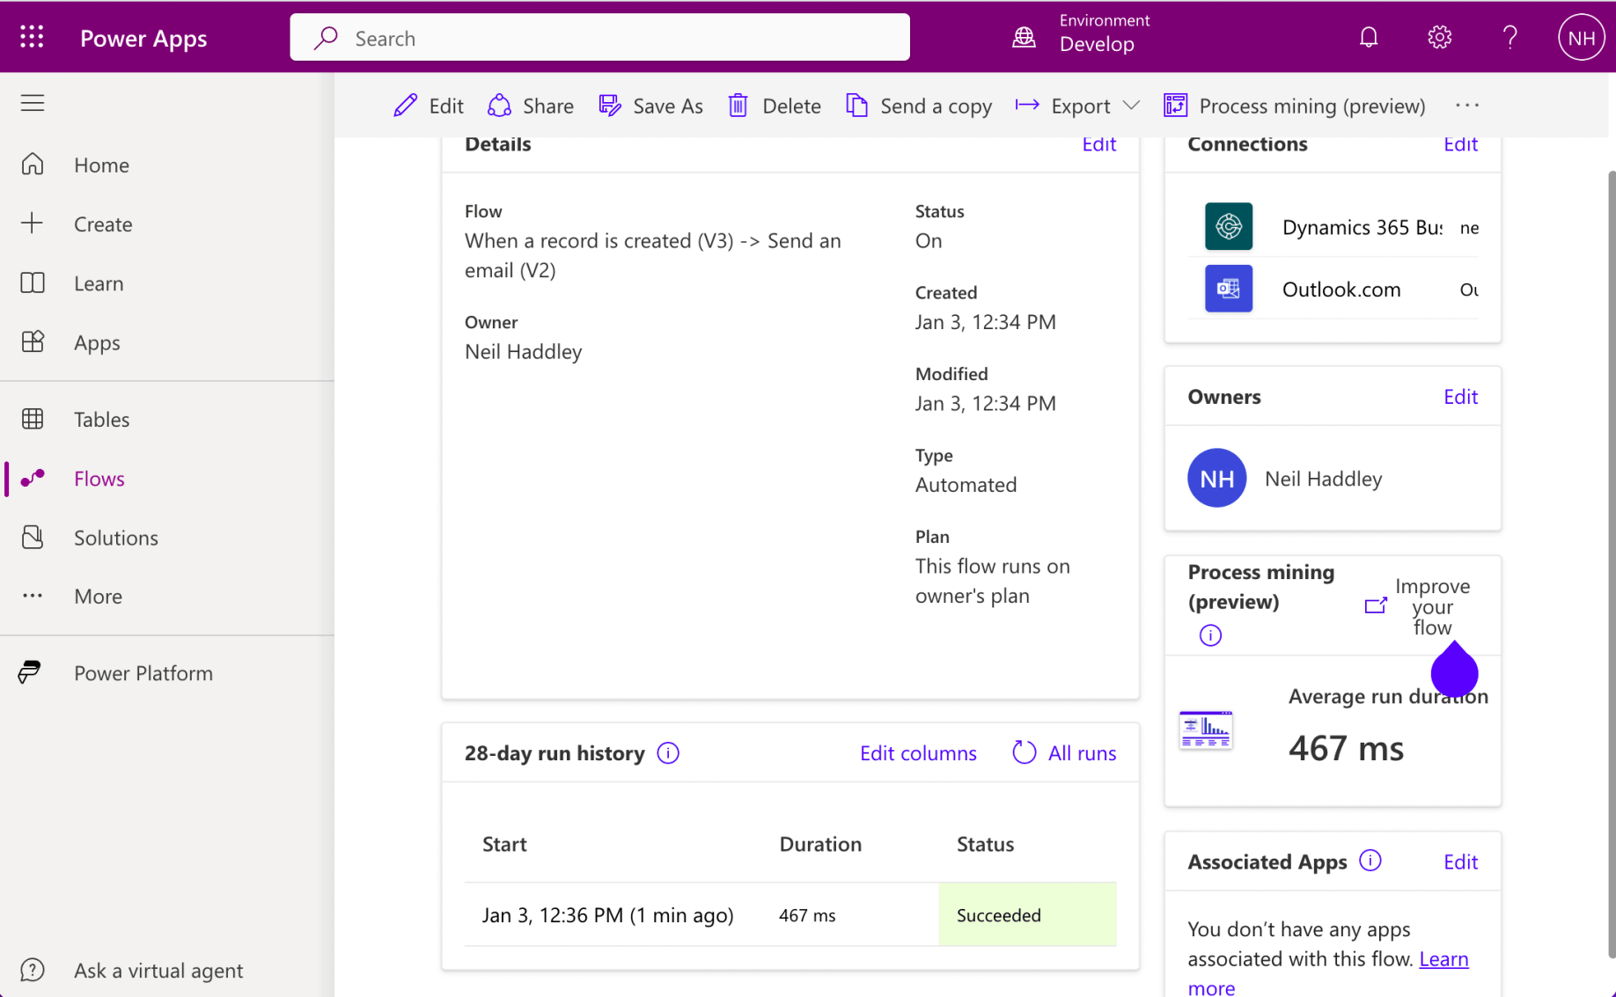This screenshot has width=1616, height=997.
Task: Expand the Export dropdown chevron
Action: [x=1132, y=106]
